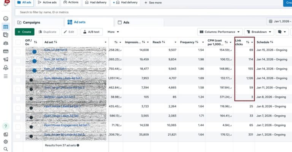292x152 pixels.
Task: Focus the search filter input field
Action: (x=114, y=12)
